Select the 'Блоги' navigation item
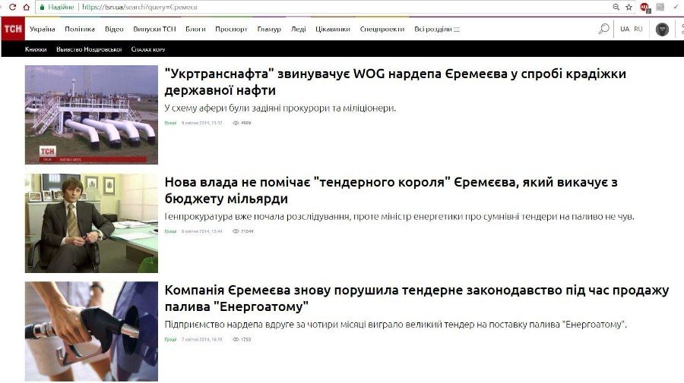684x383 pixels. click(195, 29)
